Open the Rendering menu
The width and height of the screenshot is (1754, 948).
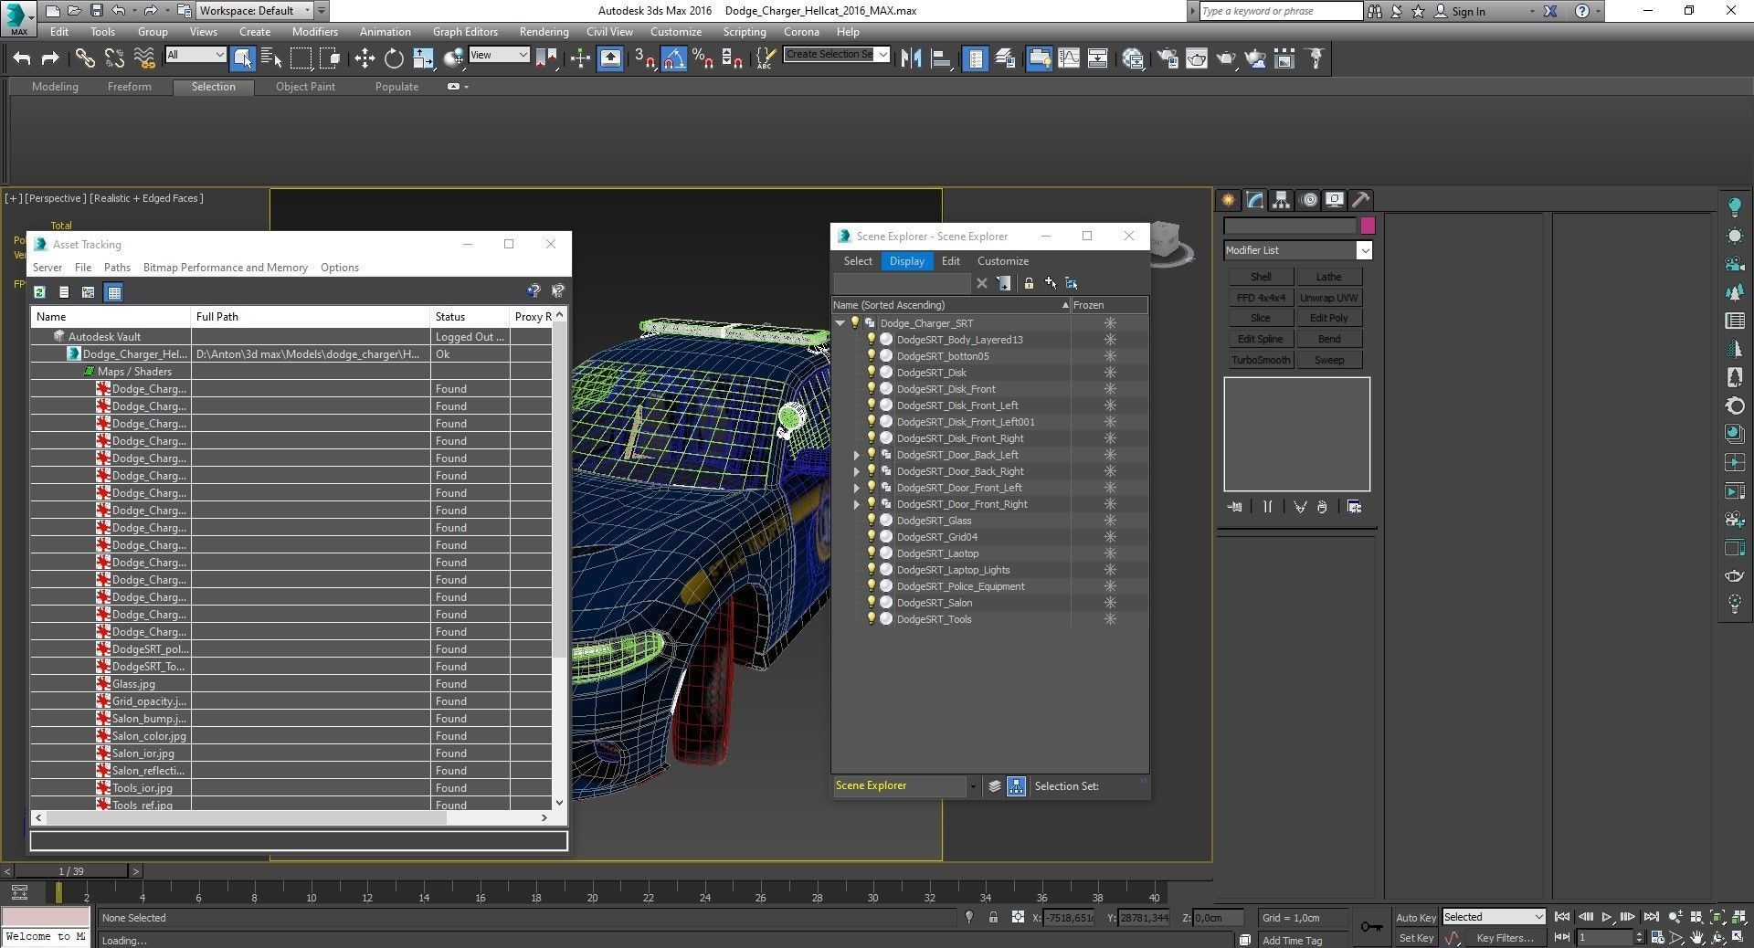click(544, 32)
